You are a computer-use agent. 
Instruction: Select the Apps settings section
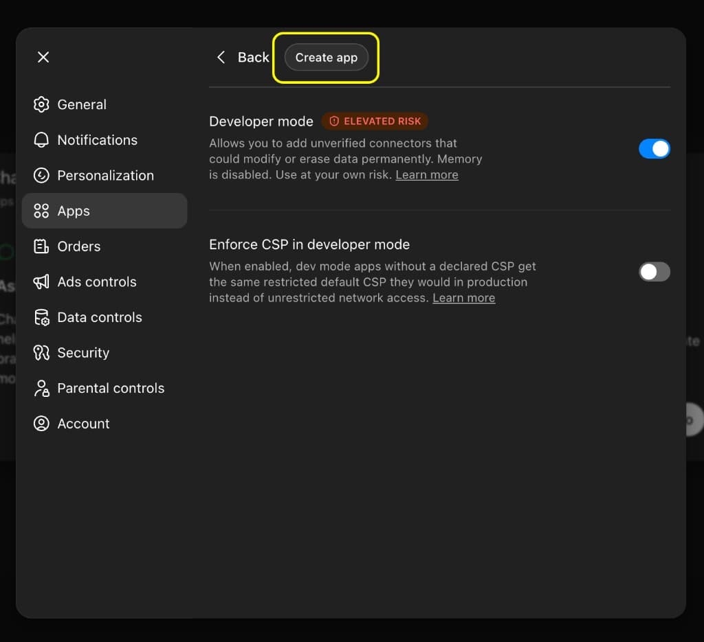tap(104, 211)
